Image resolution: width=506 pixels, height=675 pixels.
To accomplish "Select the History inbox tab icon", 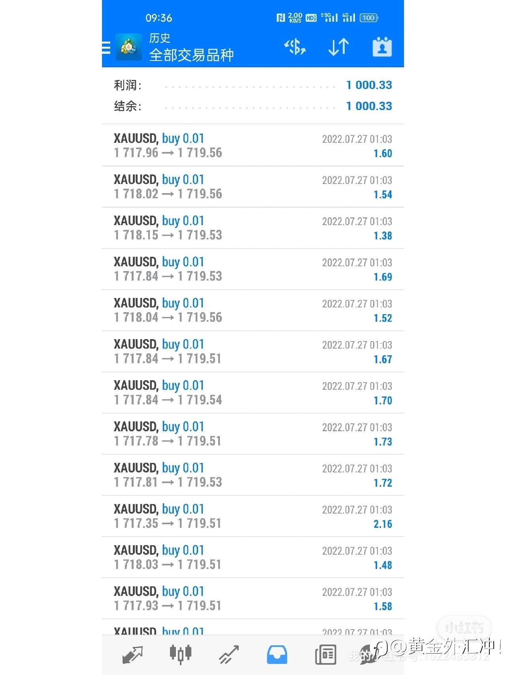I will click(x=277, y=654).
